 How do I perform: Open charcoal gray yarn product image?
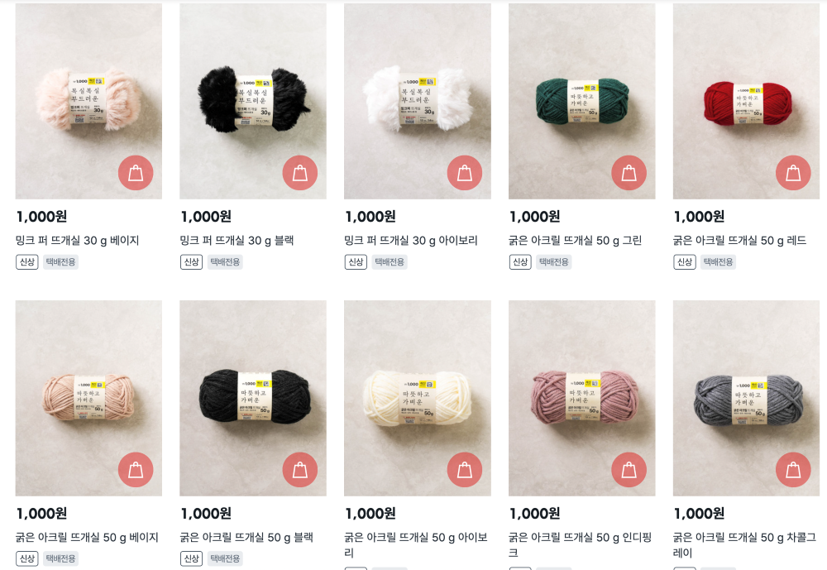(746, 398)
